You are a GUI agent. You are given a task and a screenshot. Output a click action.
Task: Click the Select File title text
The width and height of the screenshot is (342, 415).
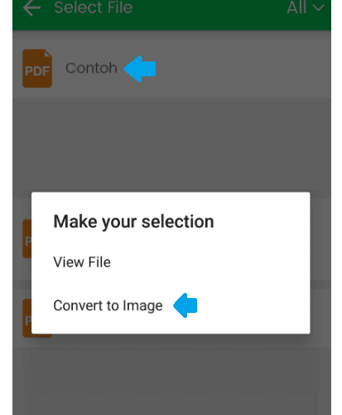[x=94, y=7]
